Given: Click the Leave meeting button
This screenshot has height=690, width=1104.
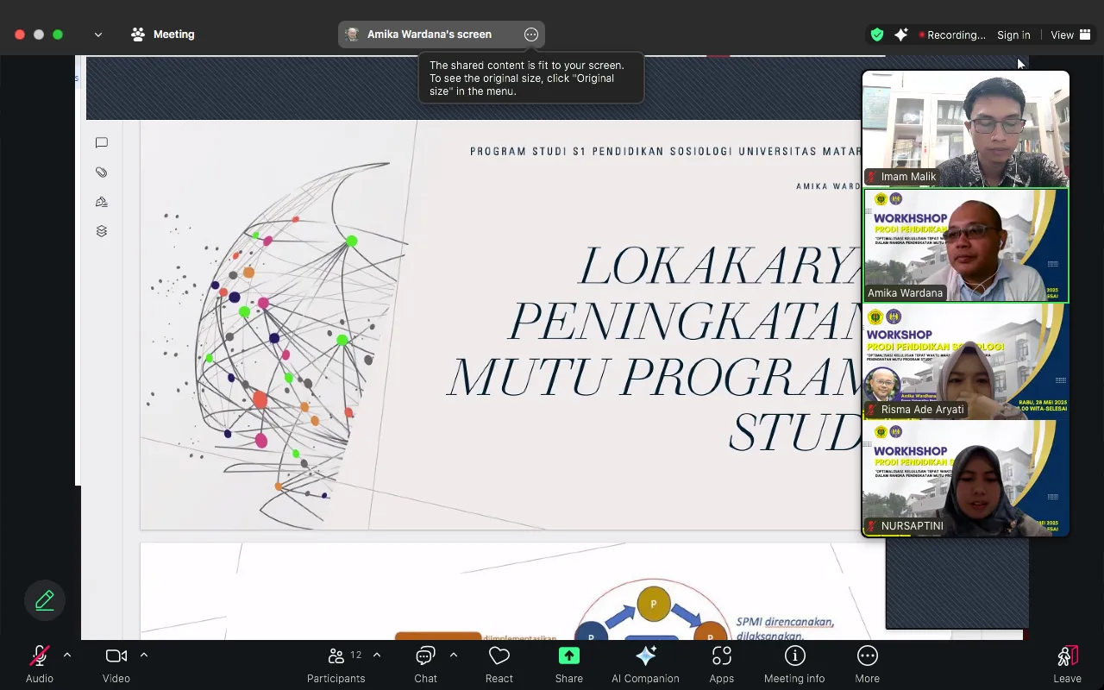Looking at the screenshot, I should (1067, 663).
